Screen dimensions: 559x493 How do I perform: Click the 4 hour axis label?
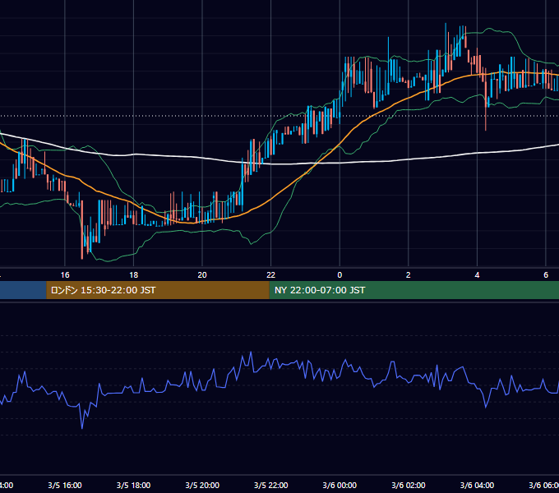pyautogui.click(x=477, y=275)
